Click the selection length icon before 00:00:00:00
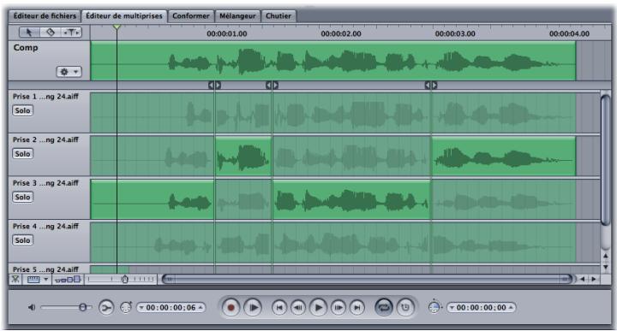The image size is (617, 331). click(434, 307)
